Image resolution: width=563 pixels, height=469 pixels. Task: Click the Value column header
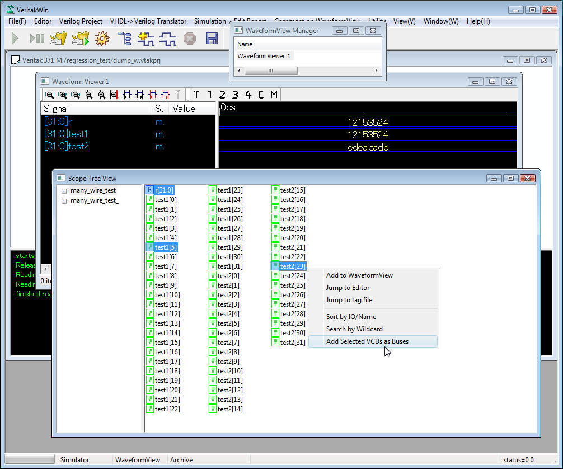point(193,109)
